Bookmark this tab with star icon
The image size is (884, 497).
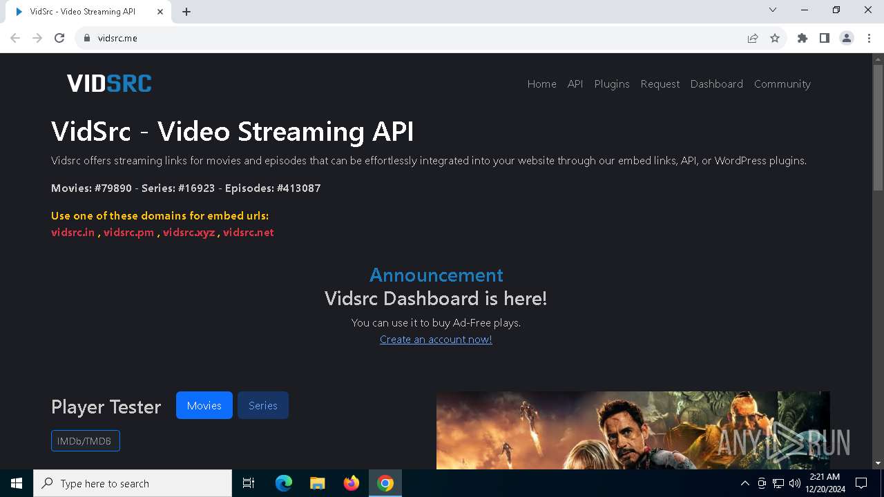pos(775,38)
